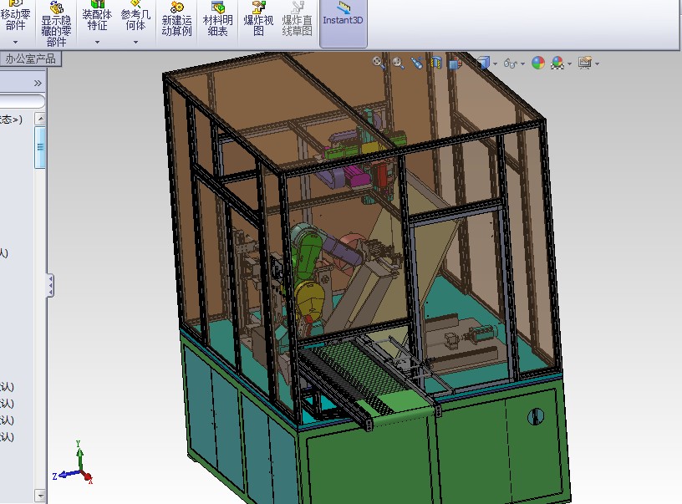Viewport: 682px width, 504px height.
Task: Open the Hide/Show Items dropdown arrow
Action: point(522,64)
